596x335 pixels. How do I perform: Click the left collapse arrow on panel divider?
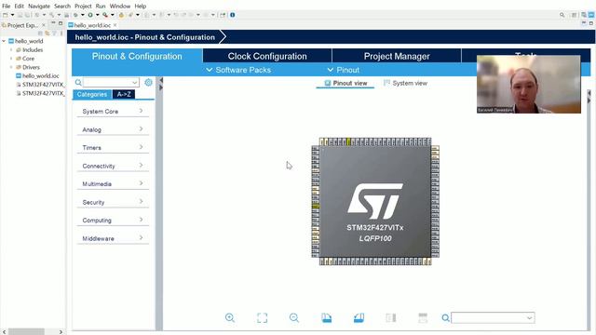click(x=161, y=81)
